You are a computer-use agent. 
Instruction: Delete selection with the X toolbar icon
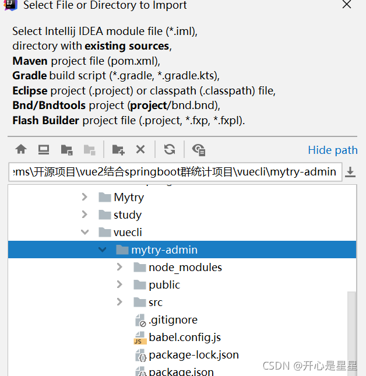point(140,149)
